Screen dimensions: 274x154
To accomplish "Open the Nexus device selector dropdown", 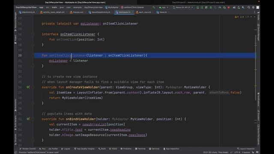I will [x=183, y=8].
